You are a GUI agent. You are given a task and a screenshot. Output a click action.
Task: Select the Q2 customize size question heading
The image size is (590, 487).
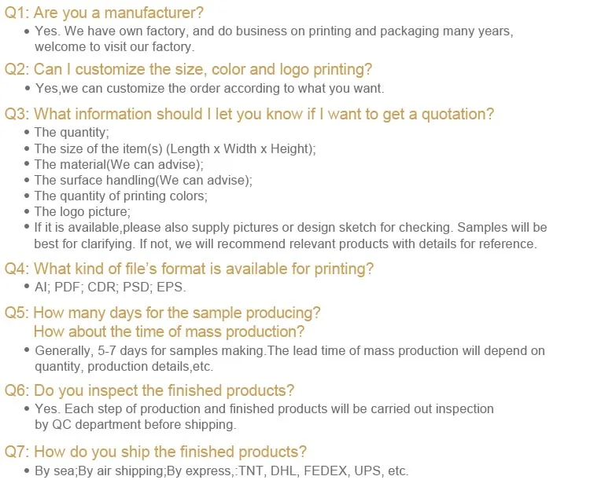[188, 70]
